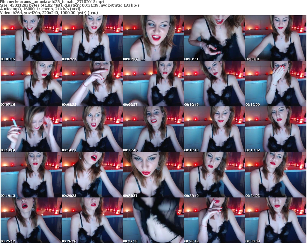Viewport: 307px width, 243px height.
Task: Select the frame at 00:21:37
Action: pos(153,175)
